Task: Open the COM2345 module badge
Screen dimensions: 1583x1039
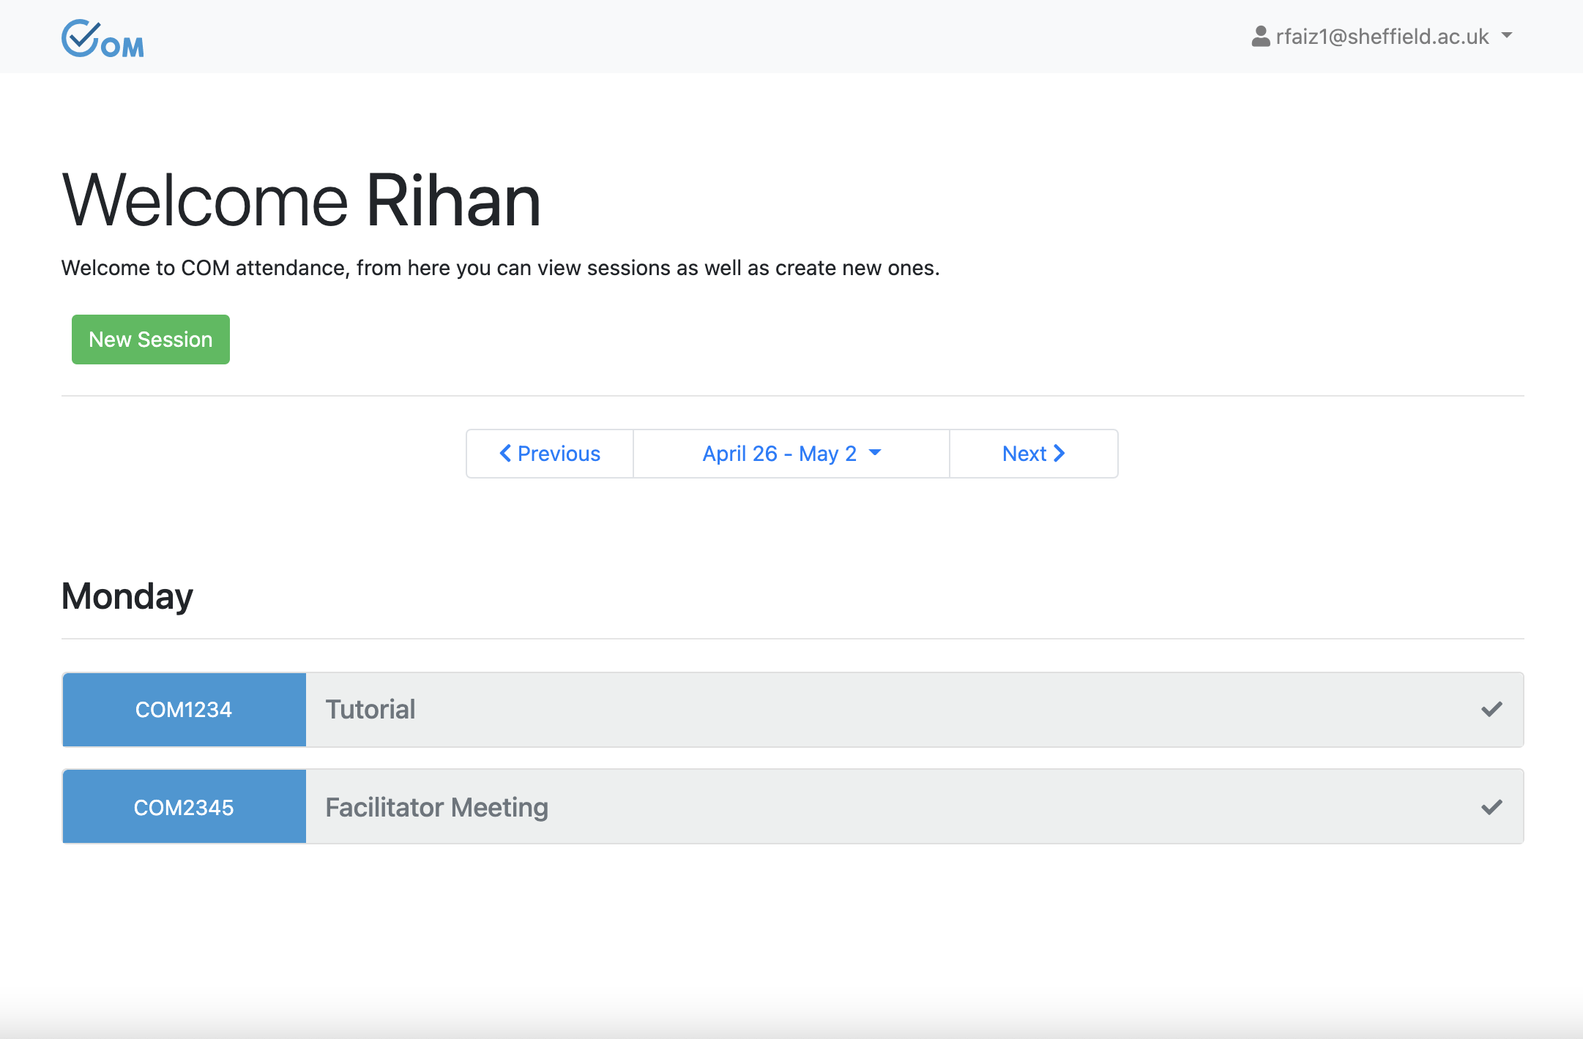Action: click(184, 807)
